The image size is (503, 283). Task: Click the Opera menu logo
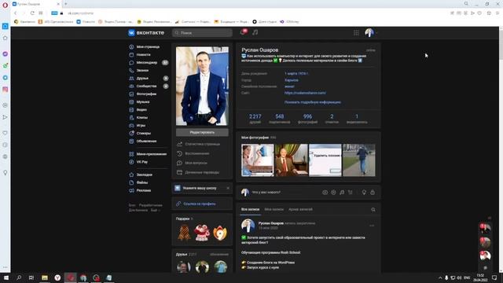click(x=6, y=6)
